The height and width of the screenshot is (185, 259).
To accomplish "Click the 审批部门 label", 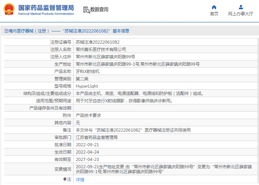I will (x=63, y=137).
